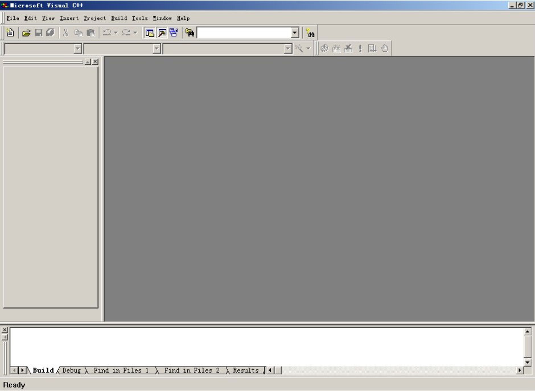Screen dimensions: 535x391
Task: Open the WizardBar class combo dropdown
Action: click(x=78, y=49)
